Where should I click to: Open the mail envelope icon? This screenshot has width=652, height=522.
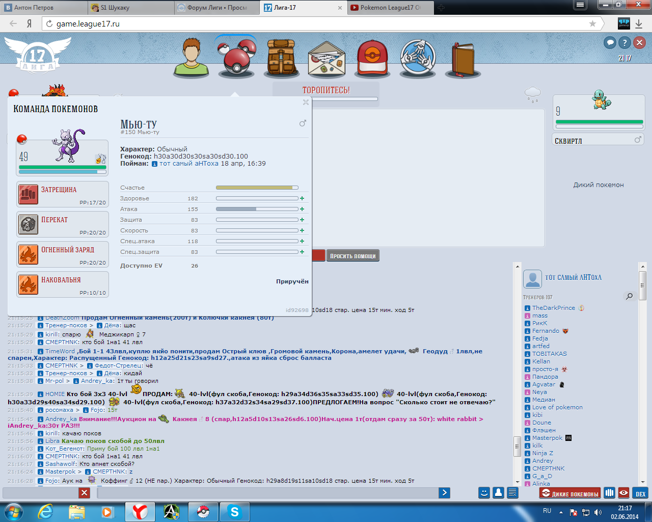pos(327,60)
